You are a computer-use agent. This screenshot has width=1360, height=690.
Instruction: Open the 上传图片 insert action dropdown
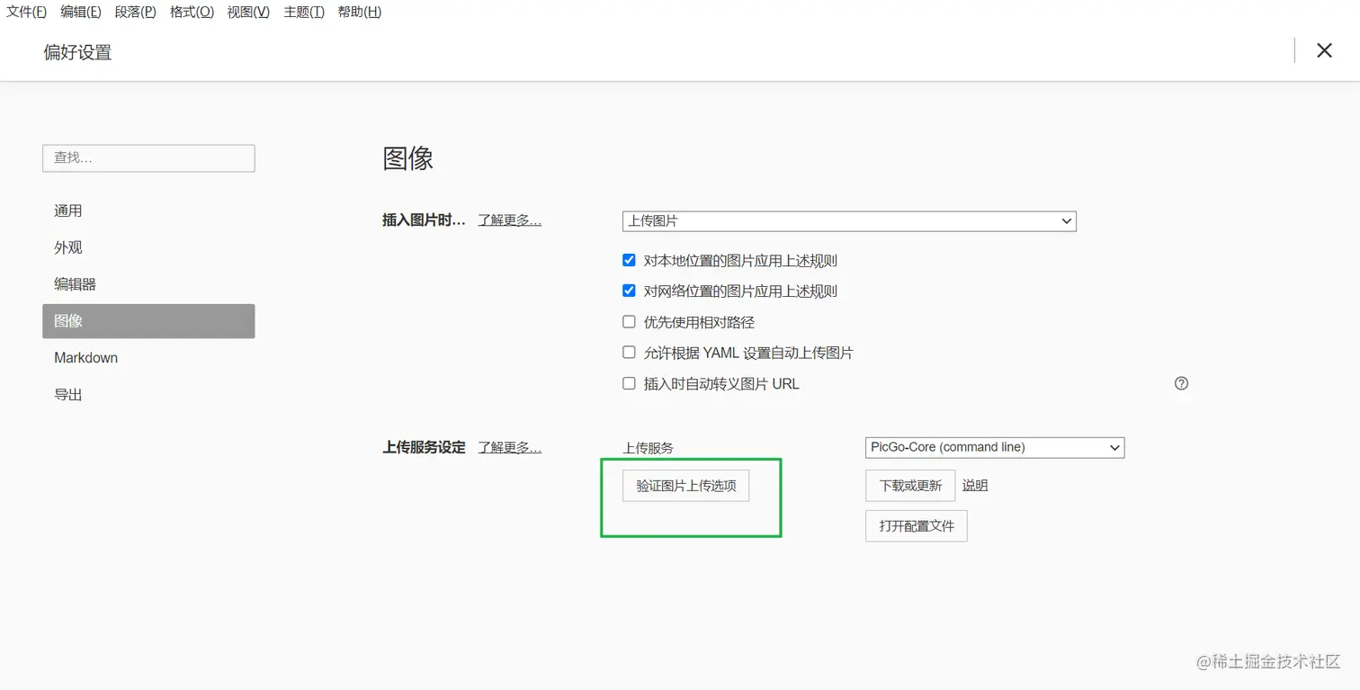pyautogui.click(x=849, y=220)
